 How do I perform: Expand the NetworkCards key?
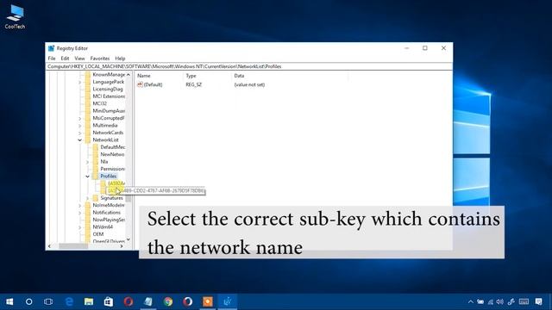pos(80,133)
